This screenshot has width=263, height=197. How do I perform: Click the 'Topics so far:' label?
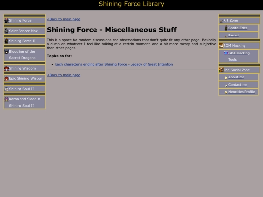point(59,56)
